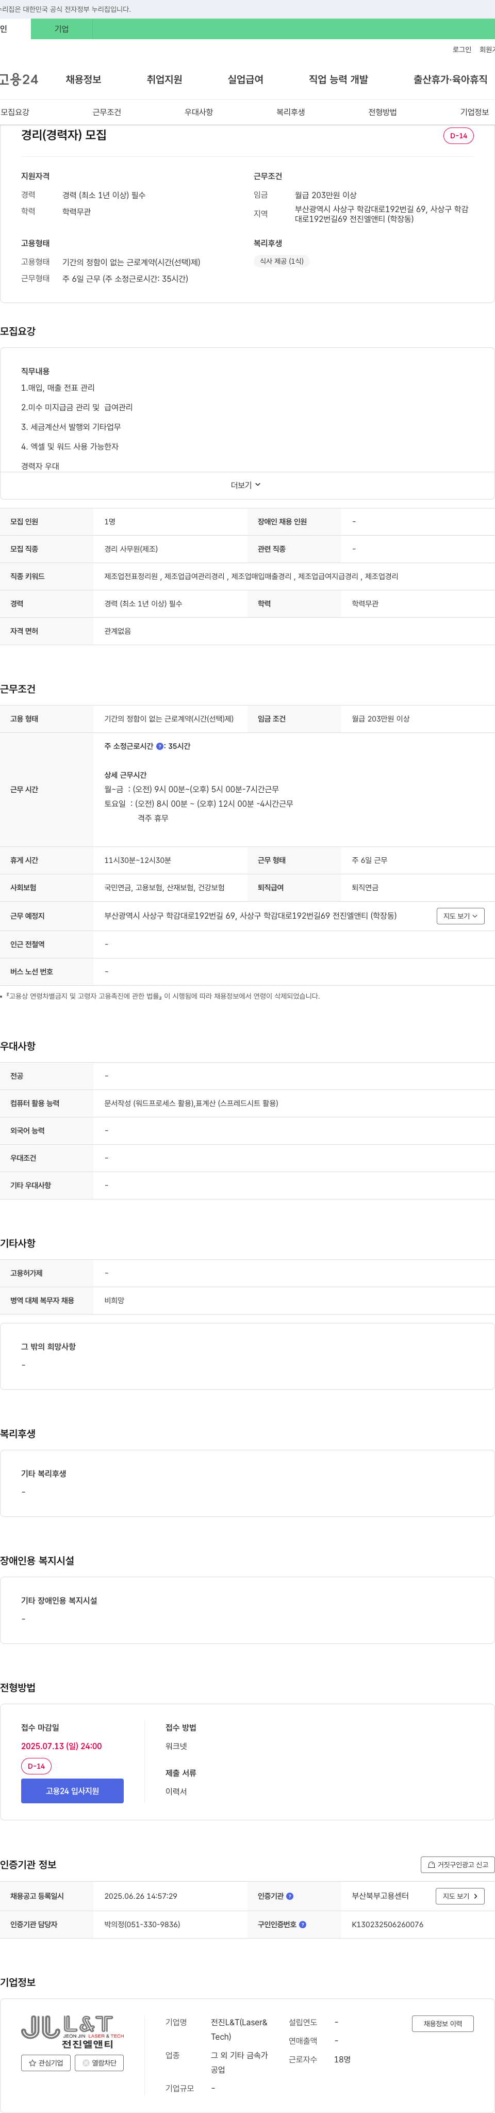This screenshot has height=2113, width=495.
Task: Click the 열람차단 button
Action: [99, 2063]
